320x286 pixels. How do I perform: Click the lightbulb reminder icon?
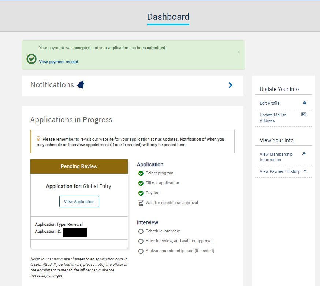point(38,138)
